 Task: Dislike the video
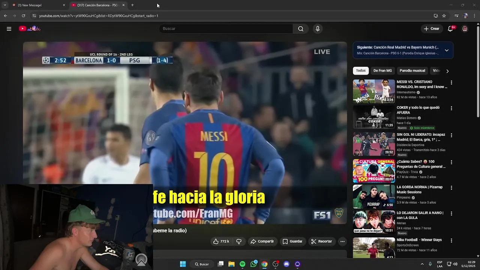pos(239,241)
